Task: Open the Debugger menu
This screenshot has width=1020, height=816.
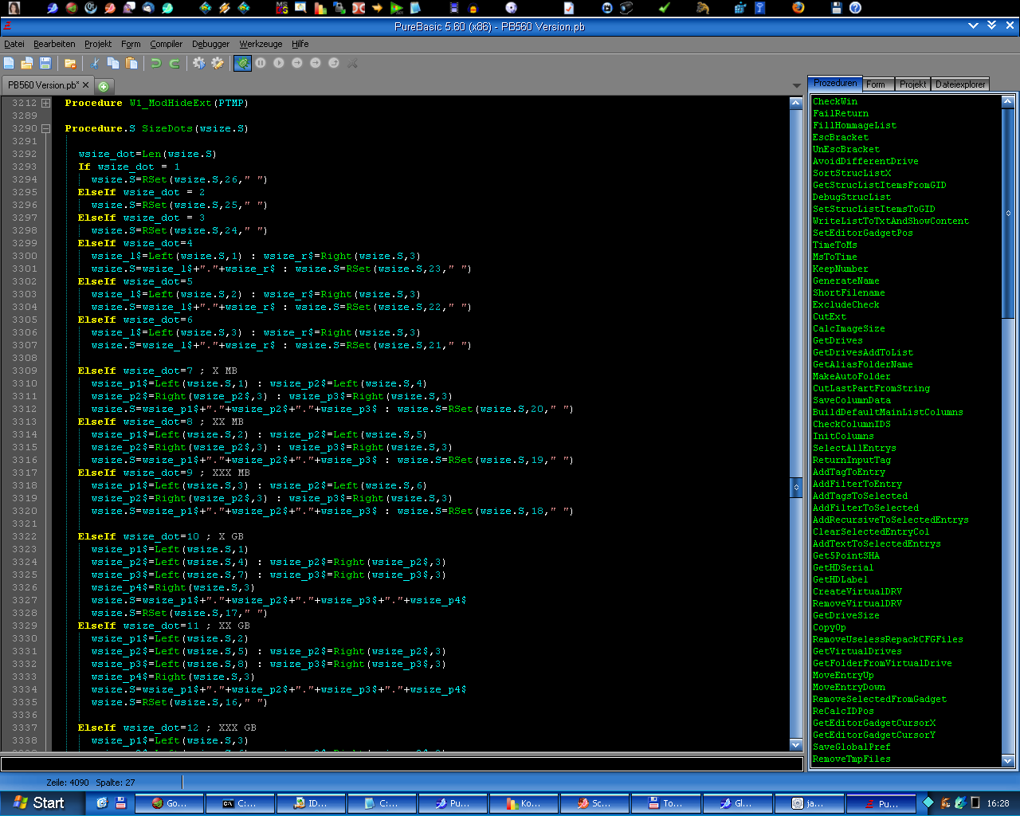Action: (x=210, y=44)
